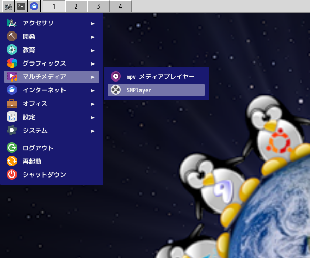Expand the 設定 submenu arrow
Image resolution: width=310 pixels, height=258 pixels.
coord(92,118)
